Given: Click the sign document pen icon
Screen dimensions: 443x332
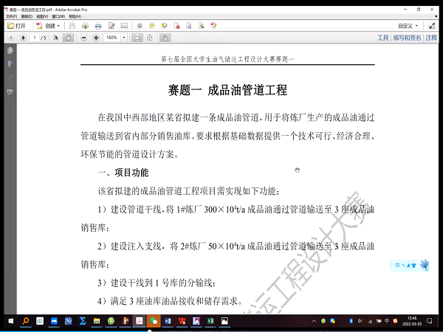Looking at the screenshot, I should (213, 26).
